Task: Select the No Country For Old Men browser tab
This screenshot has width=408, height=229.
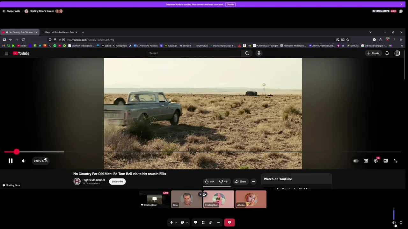Action: pos(20,32)
